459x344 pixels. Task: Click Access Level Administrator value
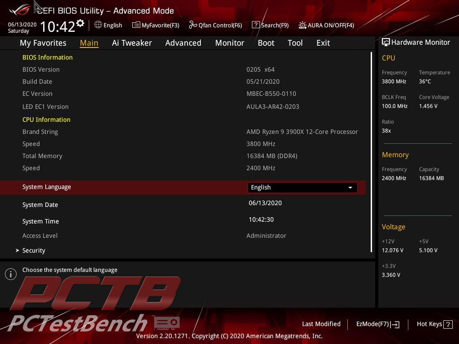[x=266, y=236]
